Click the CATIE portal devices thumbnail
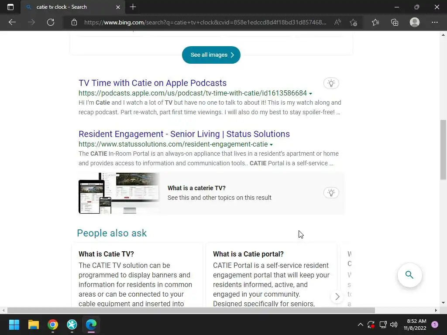447x335 pixels. point(119,193)
